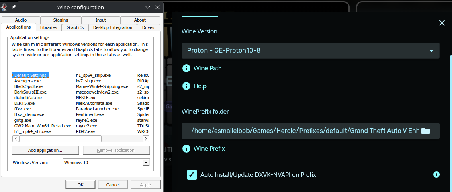The image size is (452, 192).
Task: Click the Add application button
Action: pyautogui.click(x=45, y=150)
